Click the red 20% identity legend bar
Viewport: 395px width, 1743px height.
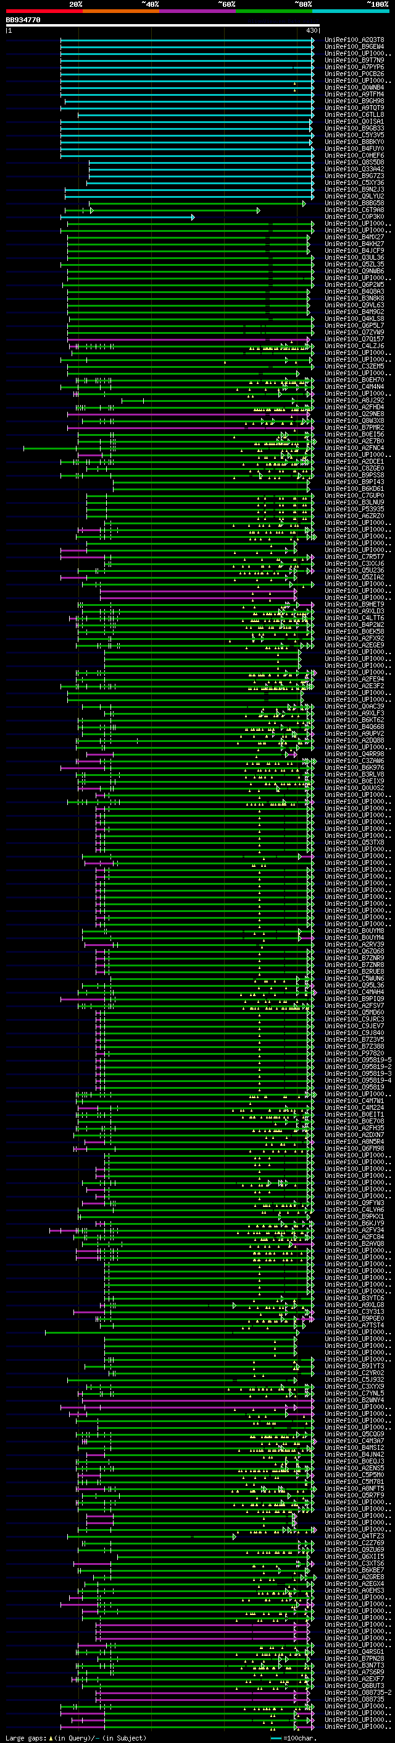44,11
